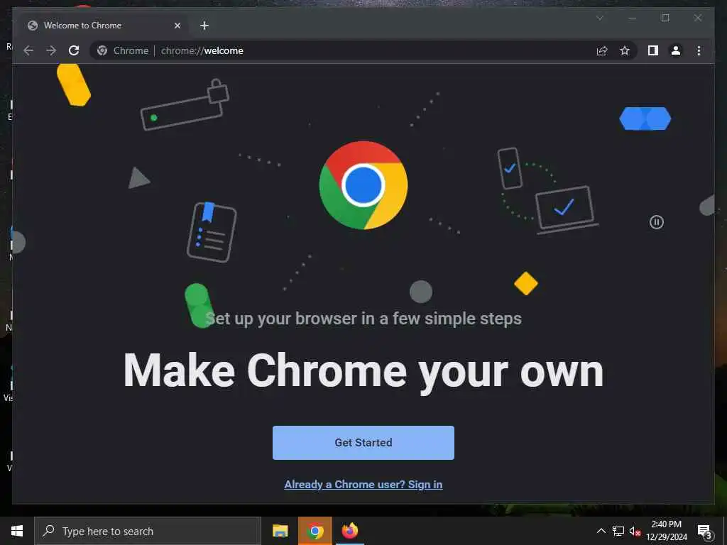Open the profile avatar menu
727x545 pixels.
pyautogui.click(x=676, y=50)
